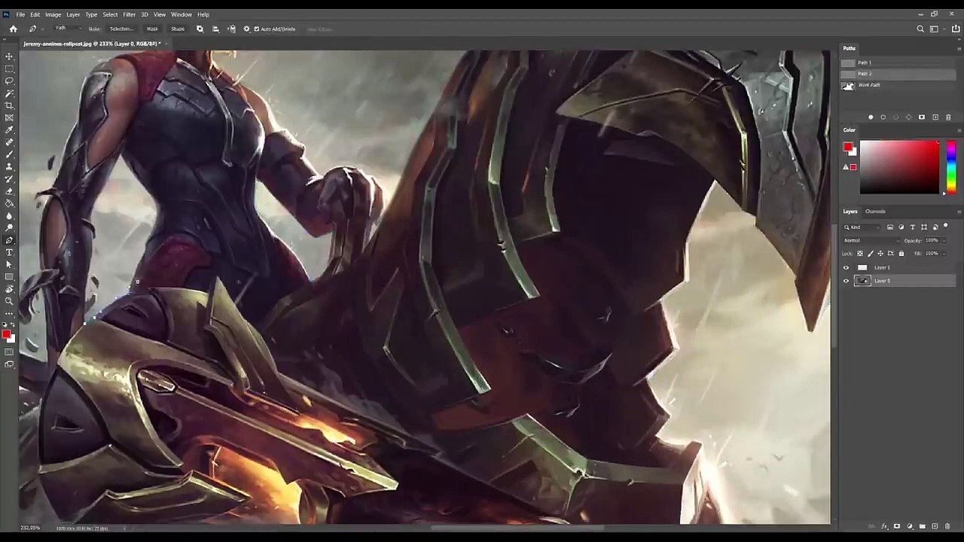This screenshot has height=542, width=964.
Task: Open the Window menu
Action: coord(182,14)
